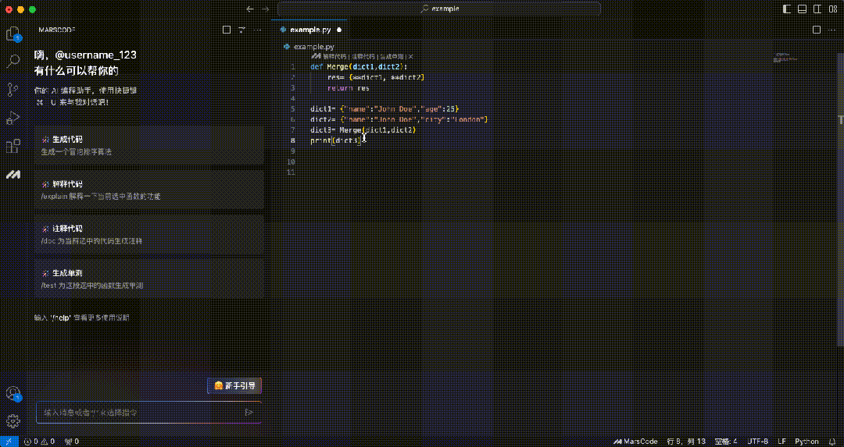Open the Source Control view
The height and width of the screenshot is (447, 844).
[x=13, y=89]
